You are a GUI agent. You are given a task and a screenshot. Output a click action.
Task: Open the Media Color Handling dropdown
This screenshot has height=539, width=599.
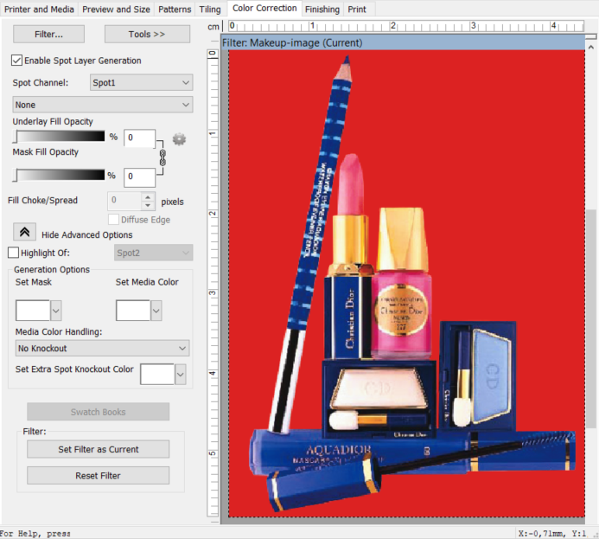[x=102, y=349]
